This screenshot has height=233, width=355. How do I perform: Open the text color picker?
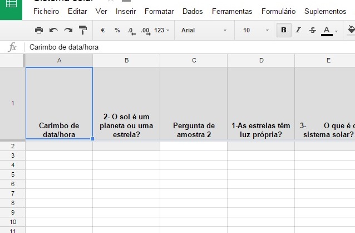[x=329, y=31]
